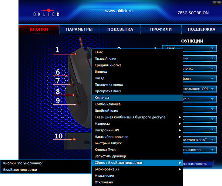The width and height of the screenshot is (222, 186).
Task: Switch to the ПАРАМЕТРЫ tab
Action: (x=79, y=30)
